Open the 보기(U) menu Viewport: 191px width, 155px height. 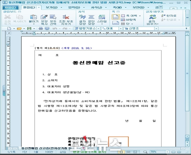tap(51, 8)
